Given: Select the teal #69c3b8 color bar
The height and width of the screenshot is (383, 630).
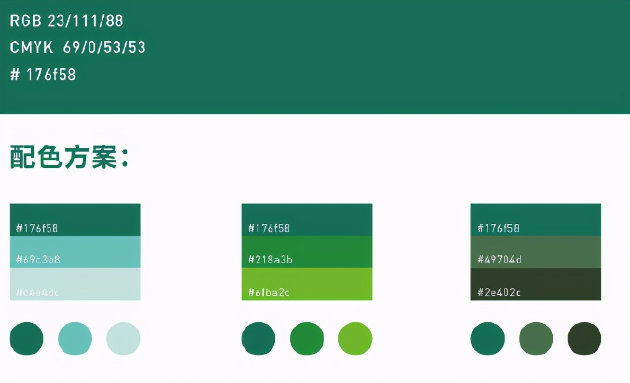Looking at the screenshot, I should [x=75, y=252].
